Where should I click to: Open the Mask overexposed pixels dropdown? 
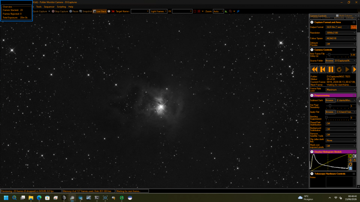(341, 146)
